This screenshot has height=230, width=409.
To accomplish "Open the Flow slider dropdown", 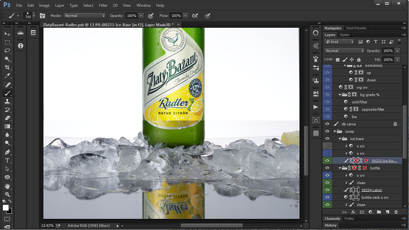I will click(185, 16).
